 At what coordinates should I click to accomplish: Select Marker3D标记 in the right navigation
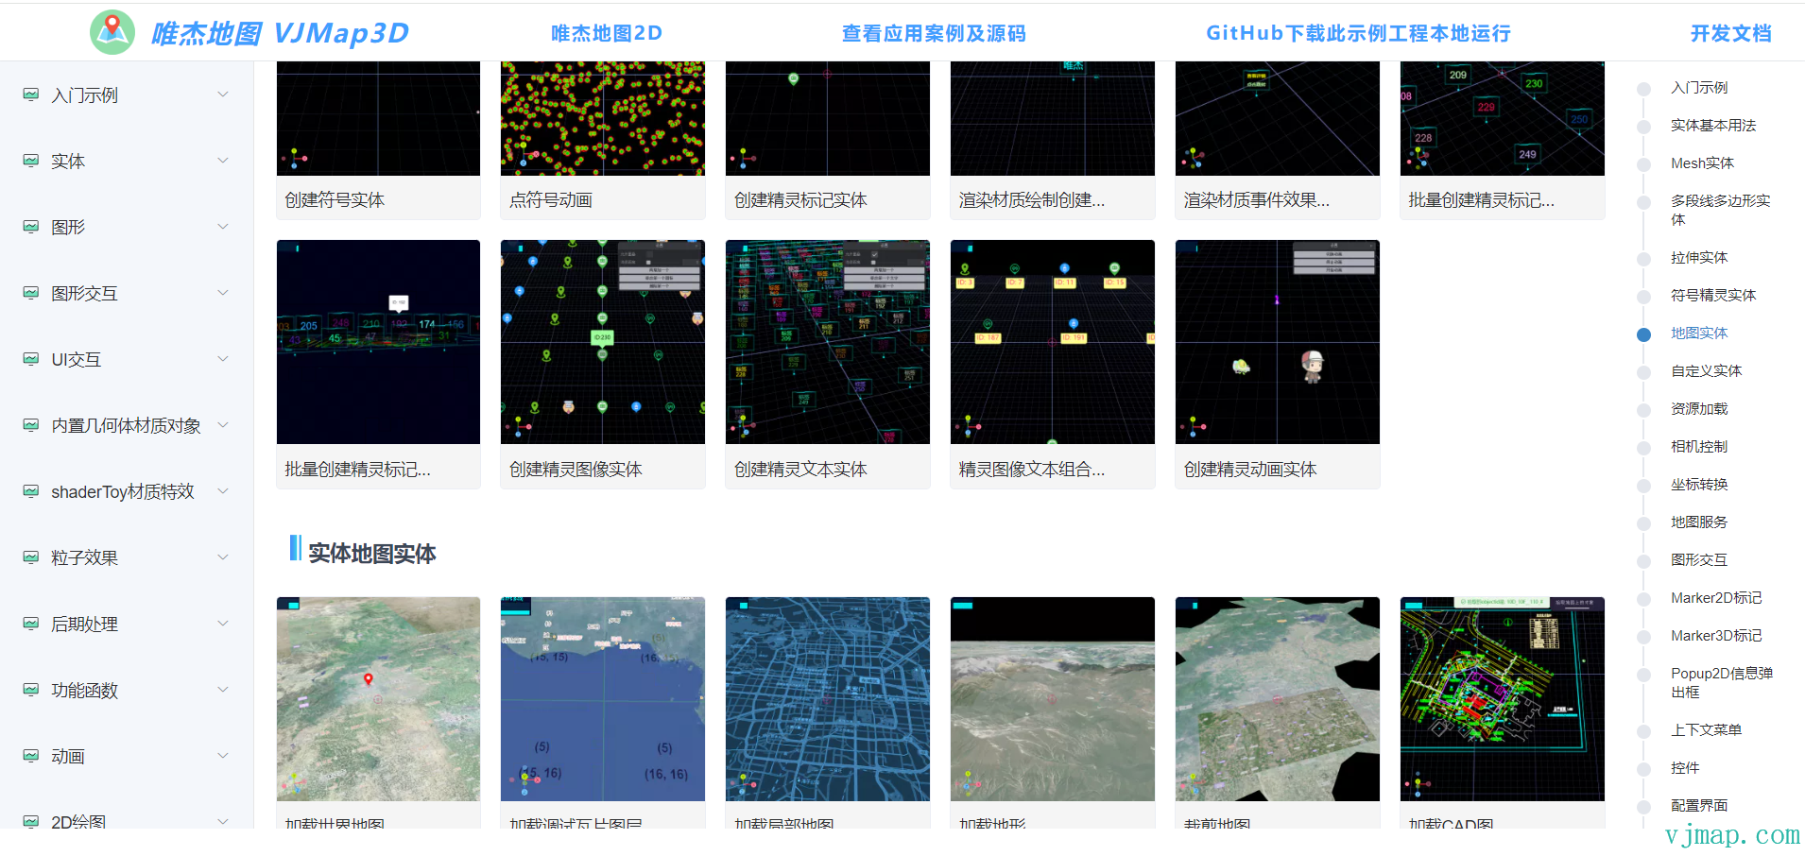[1715, 635]
